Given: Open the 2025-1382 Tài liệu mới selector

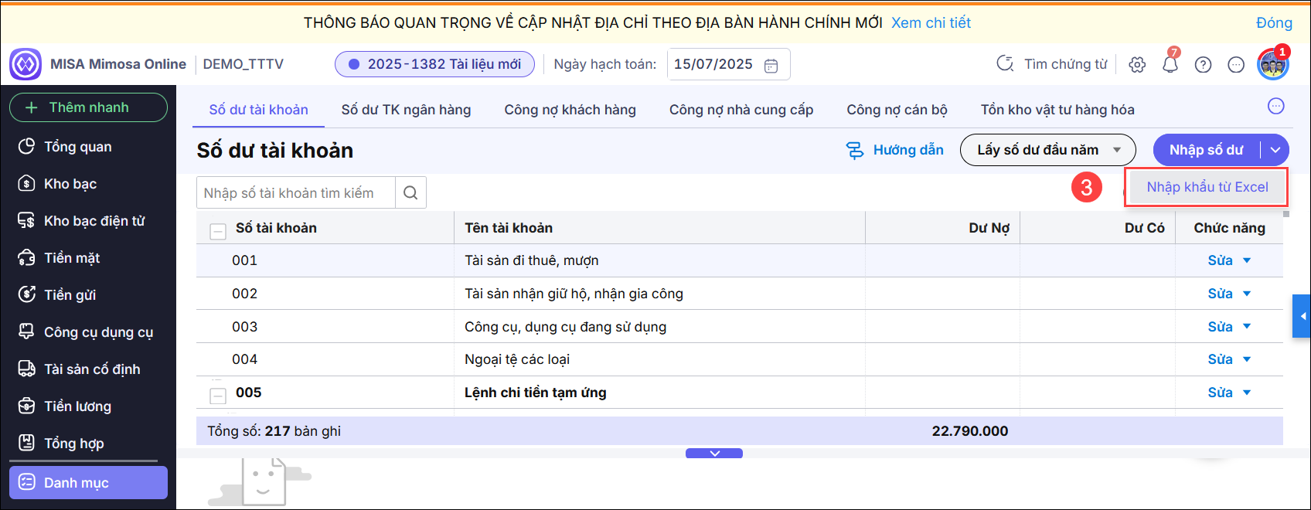Looking at the screenshot, I should coord(434,64).
